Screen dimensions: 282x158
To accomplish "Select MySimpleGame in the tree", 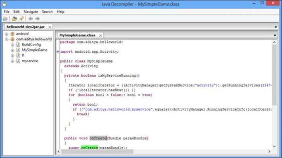I will 35,50.
